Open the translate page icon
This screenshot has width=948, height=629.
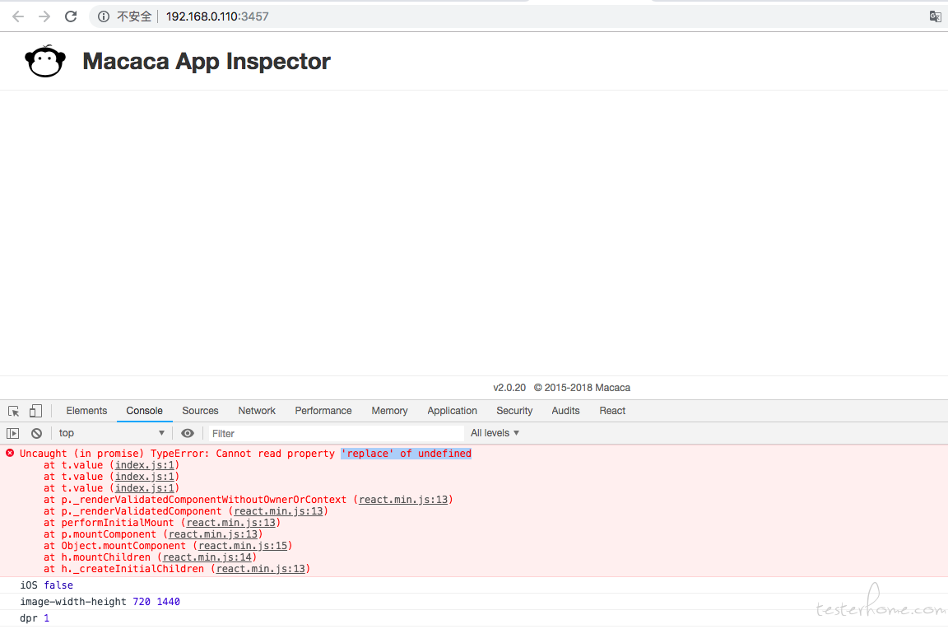click(x=936, y=16)
